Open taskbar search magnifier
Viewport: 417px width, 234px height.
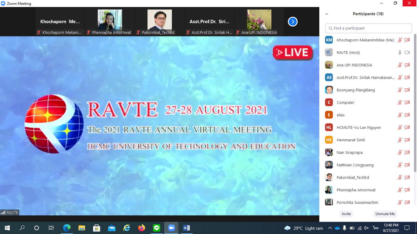coord(22,228)
